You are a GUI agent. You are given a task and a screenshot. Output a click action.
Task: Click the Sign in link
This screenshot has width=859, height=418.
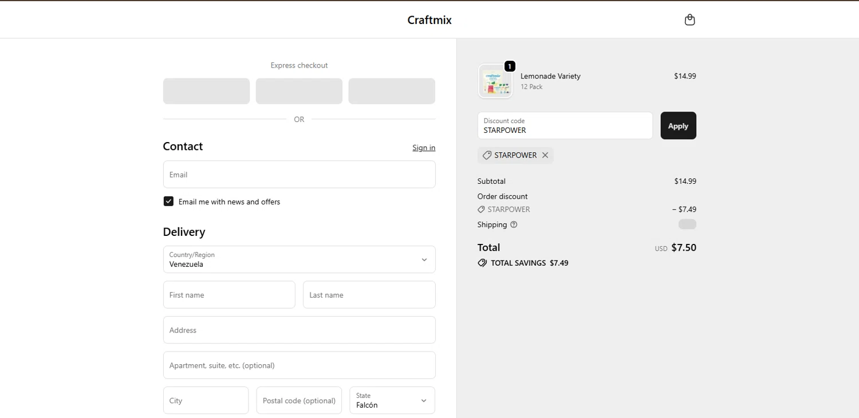[424, 148]
